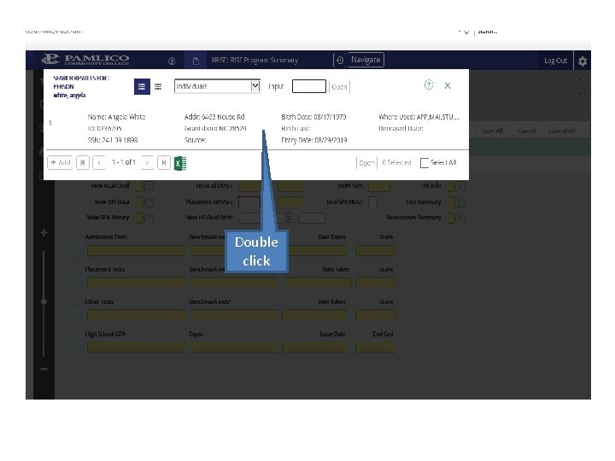Click the Placement GPA/Src field
The image size is (615, 461).
[249, 201]
